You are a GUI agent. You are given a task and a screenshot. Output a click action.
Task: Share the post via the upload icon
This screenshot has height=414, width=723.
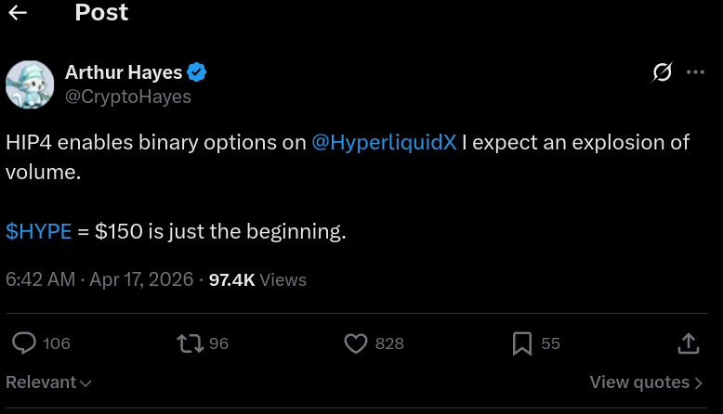(689, 343)
